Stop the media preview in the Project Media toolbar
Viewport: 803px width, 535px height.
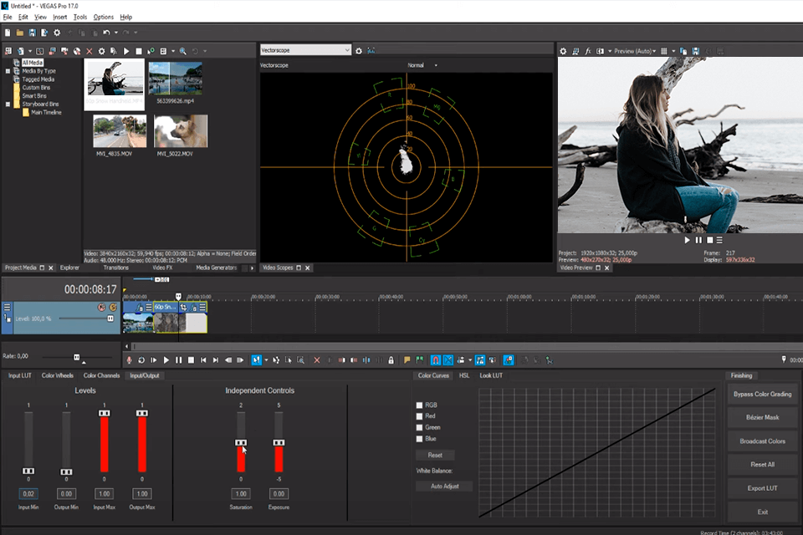click(139, 51)
